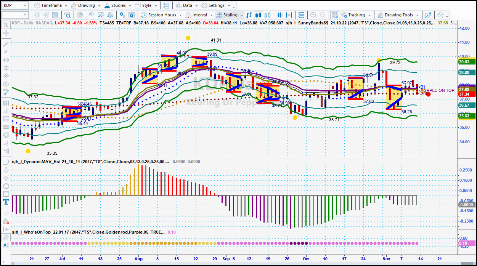Screen dimensions: 477x266
Task: Click the sjh_I_SunnyBands$$ study label
Action: [361, 23]
